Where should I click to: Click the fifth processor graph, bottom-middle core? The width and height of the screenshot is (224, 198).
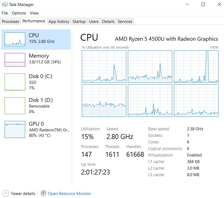tap(150, 101)
